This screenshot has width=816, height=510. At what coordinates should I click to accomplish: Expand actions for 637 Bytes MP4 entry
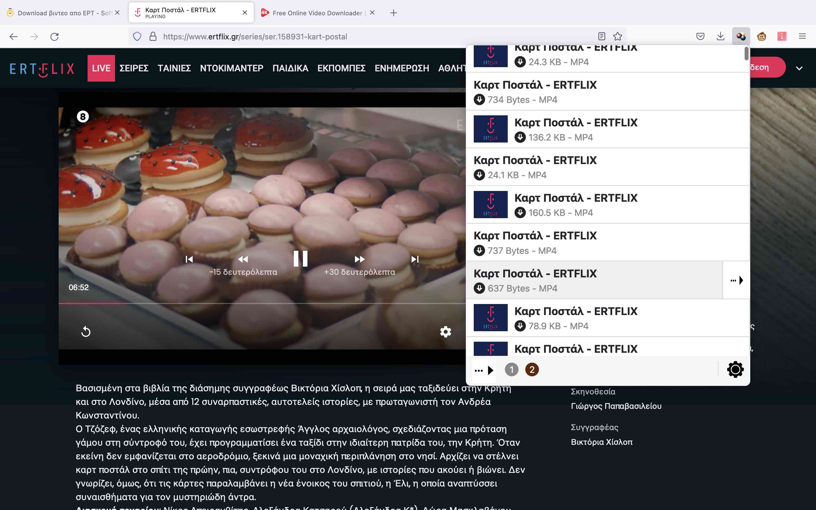pos(736,280)
